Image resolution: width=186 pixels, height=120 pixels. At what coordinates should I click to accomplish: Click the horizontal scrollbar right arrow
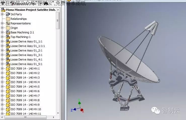click(x=54, y=117)
